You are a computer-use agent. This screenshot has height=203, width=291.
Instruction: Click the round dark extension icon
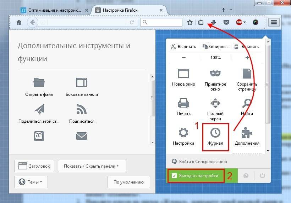tap(256, 22)
